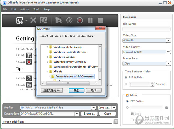Click the Browse... button
Screen dimensions: 174x129
(x=89, y=114)
